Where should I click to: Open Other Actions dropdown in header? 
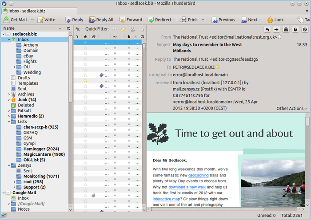[292, 109]
